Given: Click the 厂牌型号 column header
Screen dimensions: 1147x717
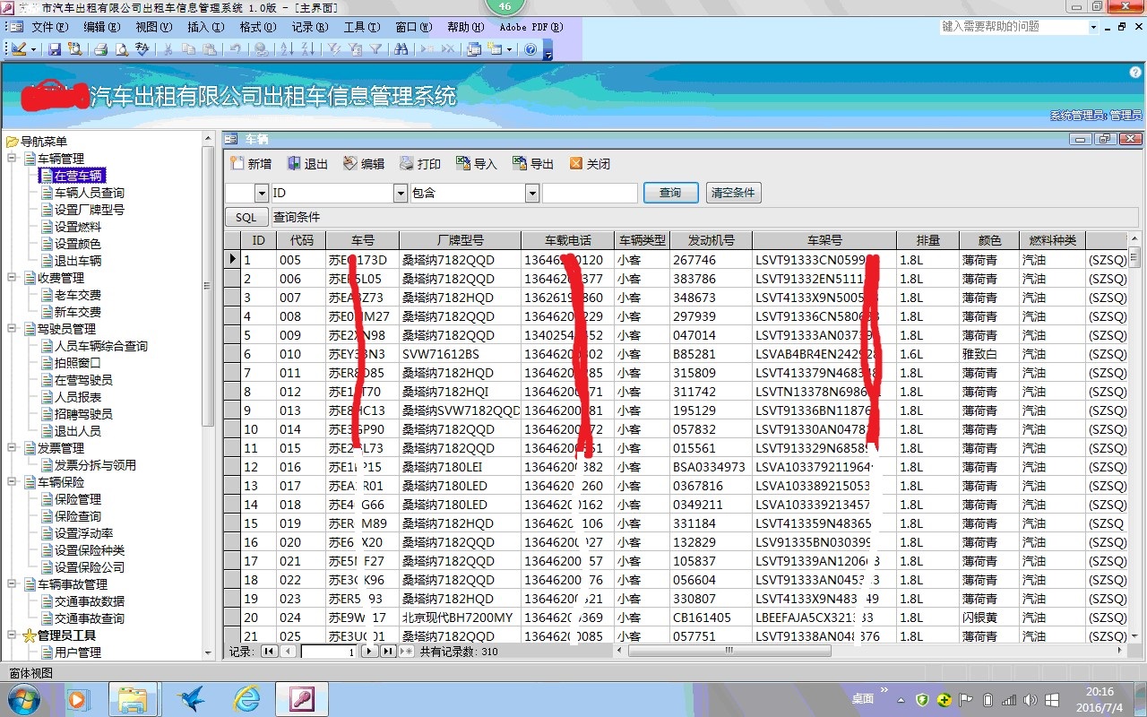Looking at the screenshot, I should coord(460,240).
